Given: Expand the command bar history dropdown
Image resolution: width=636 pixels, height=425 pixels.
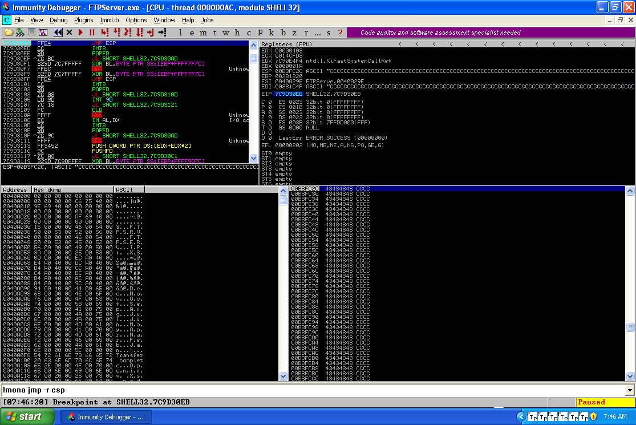Looking at the screenshot, I should (630, 390).
